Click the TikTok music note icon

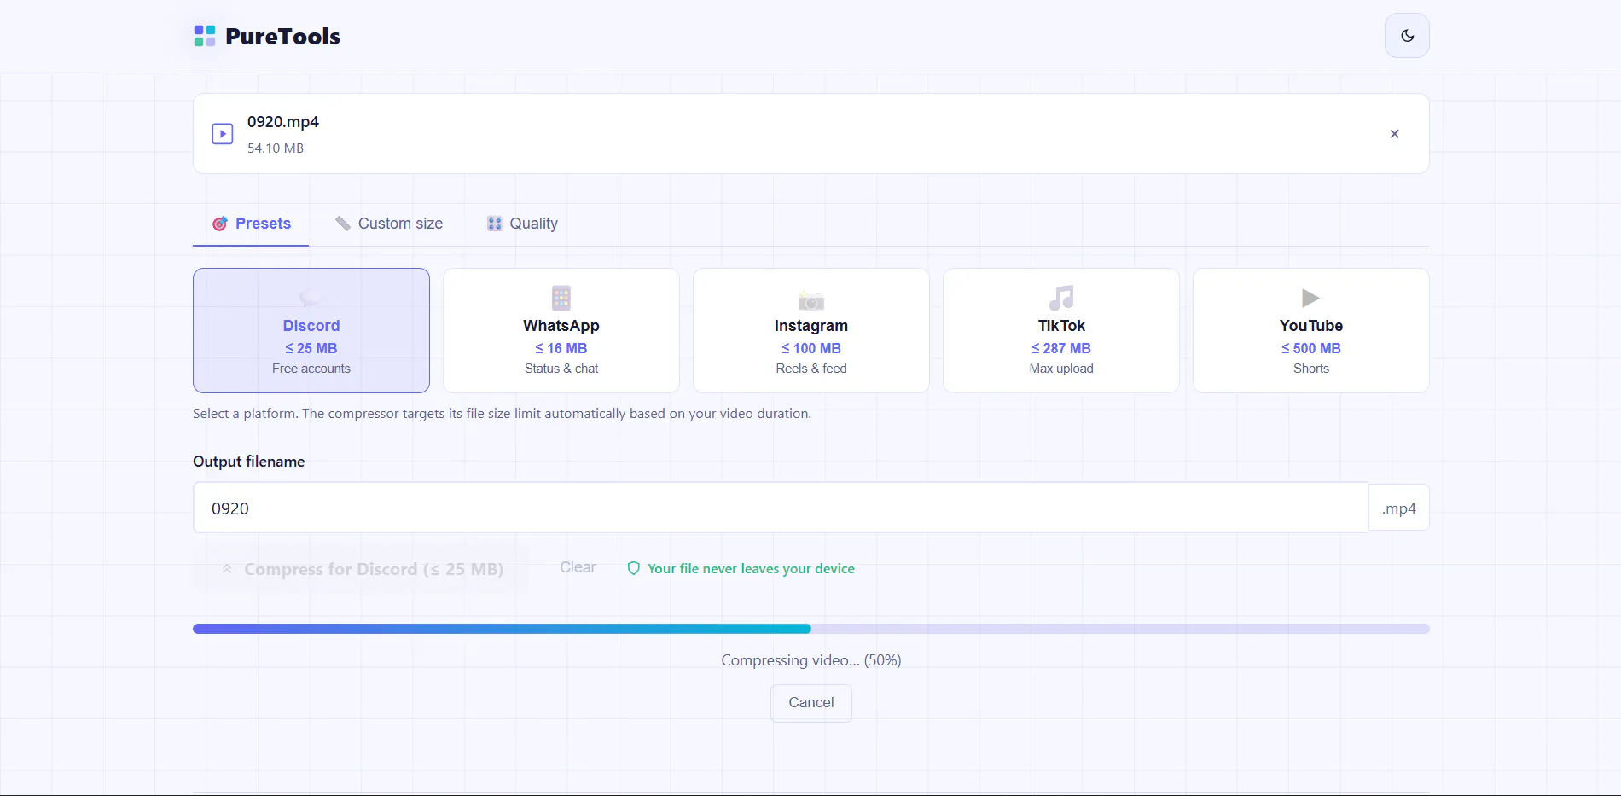tap(1061, 298)
